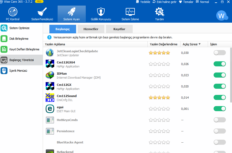Click the Yazılım Değerlendirme column header

pos(163,44)
